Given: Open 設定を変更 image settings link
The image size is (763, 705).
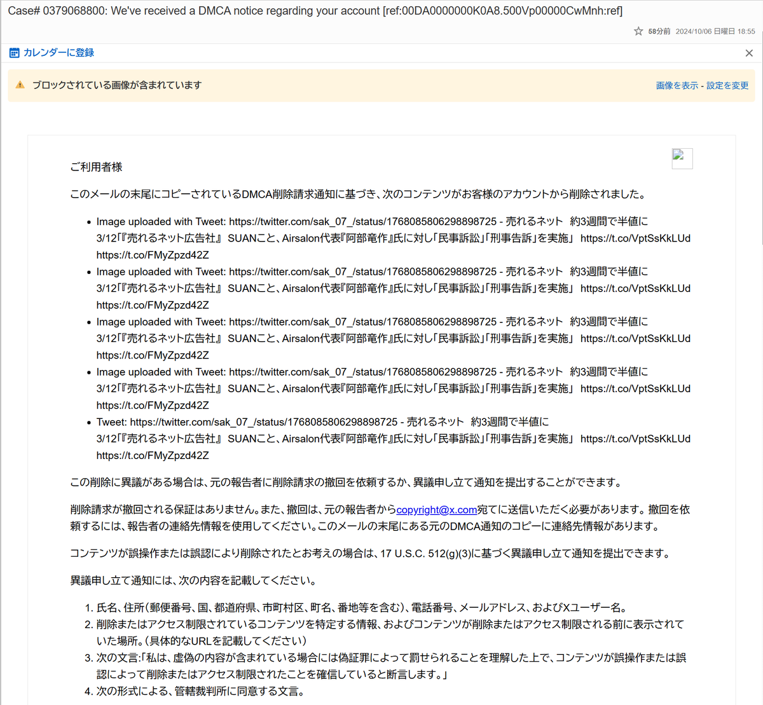Looking at the screenshot, I should point(727,86).
